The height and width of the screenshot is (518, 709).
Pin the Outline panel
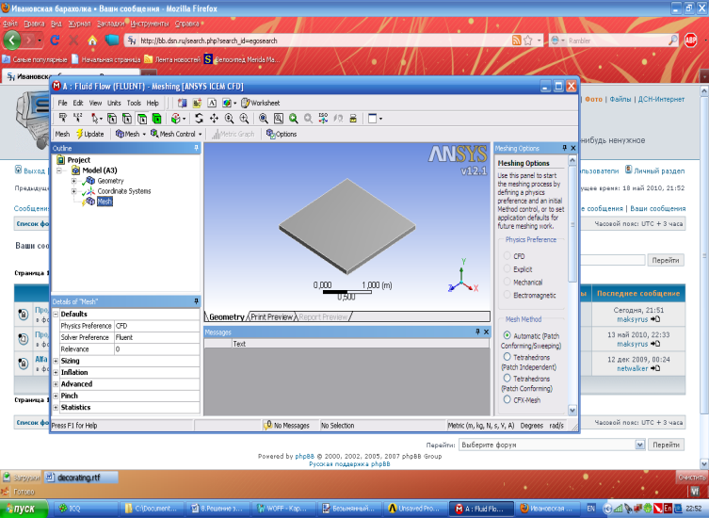196,148
